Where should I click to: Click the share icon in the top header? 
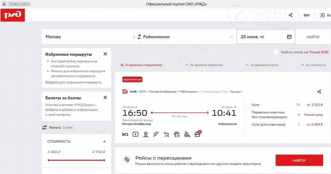tap(290, 15)
